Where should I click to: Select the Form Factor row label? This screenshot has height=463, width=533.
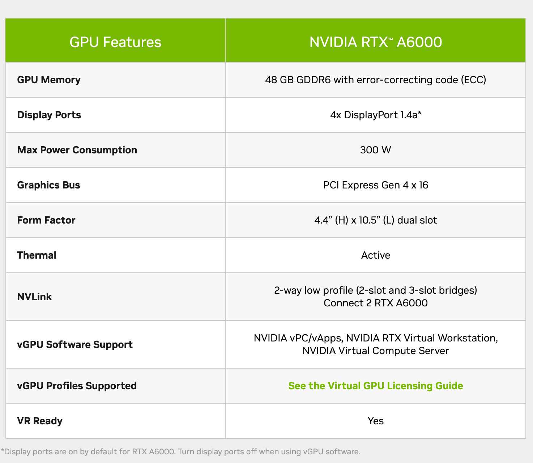point(46,220)
